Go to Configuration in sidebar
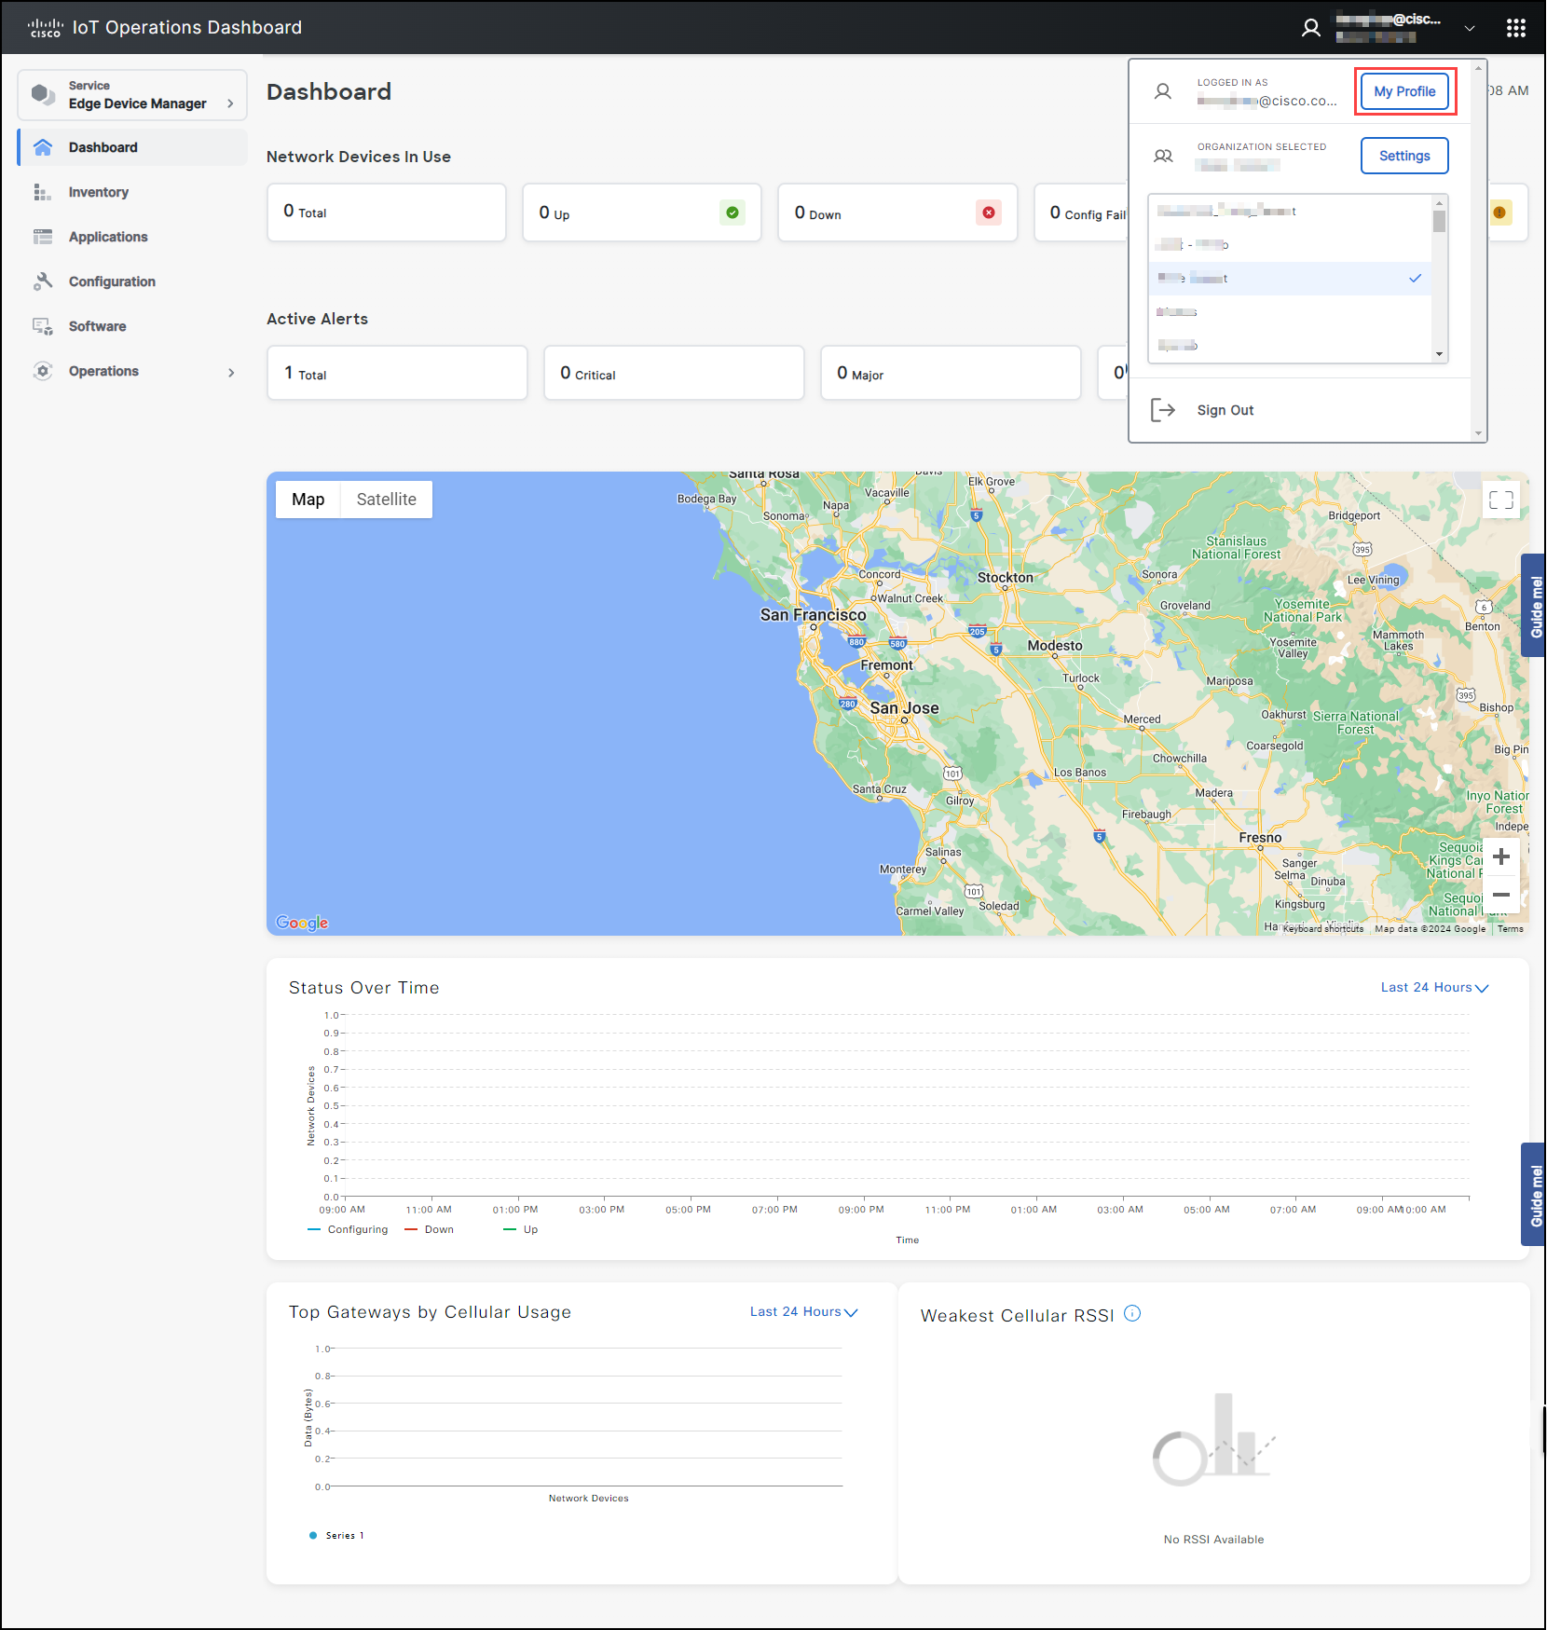 click(112, 281)
